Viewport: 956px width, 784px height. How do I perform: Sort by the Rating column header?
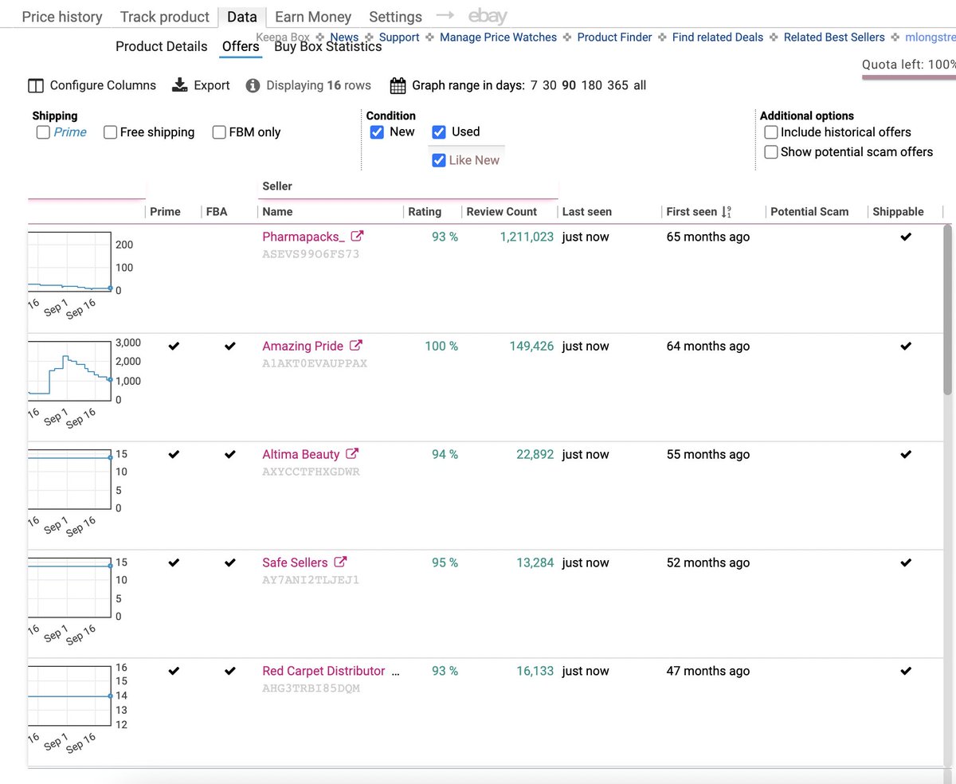point(425,212)
